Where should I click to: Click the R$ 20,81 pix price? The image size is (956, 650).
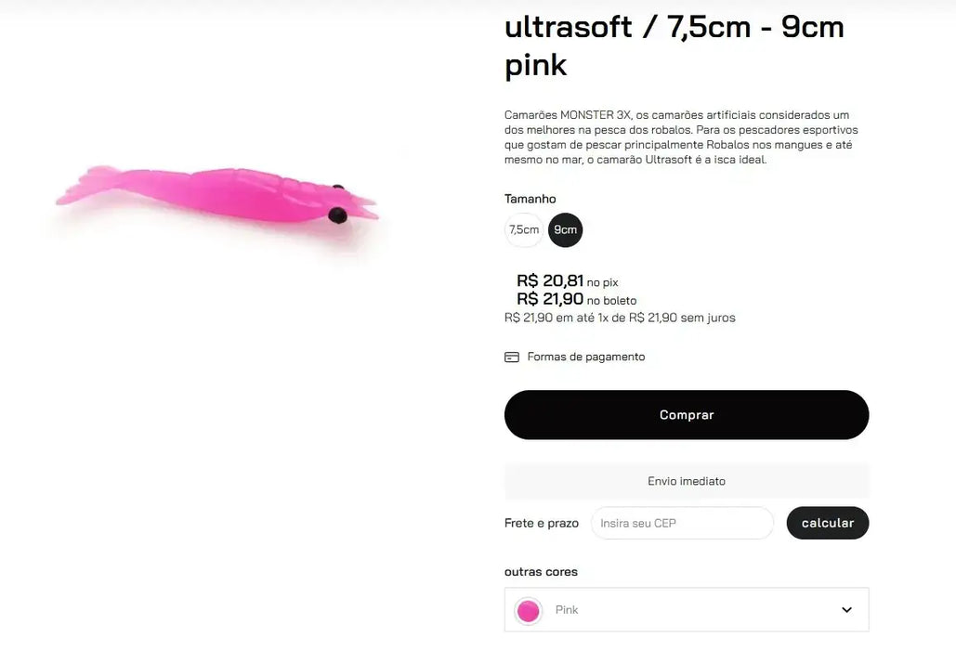(x=550, y=280)
